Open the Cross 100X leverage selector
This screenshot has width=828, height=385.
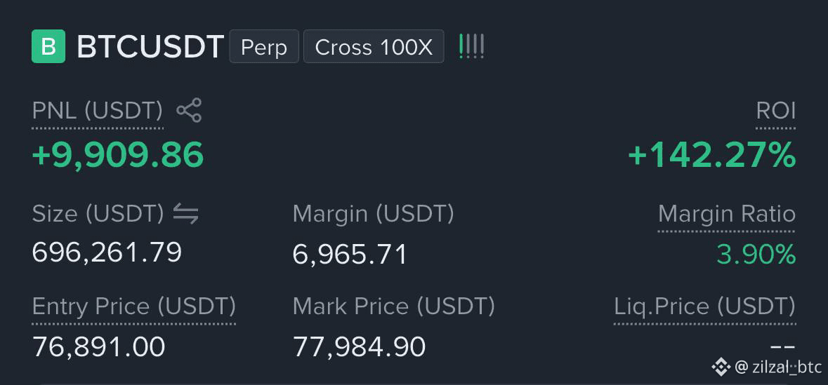tap(374, 47)
